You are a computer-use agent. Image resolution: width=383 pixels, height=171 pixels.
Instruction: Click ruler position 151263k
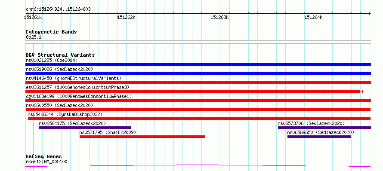[220, 17]
